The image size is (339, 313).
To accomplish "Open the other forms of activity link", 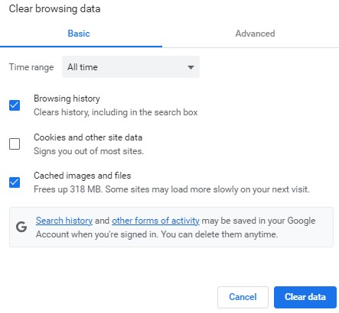I will (x=155, y=221).
